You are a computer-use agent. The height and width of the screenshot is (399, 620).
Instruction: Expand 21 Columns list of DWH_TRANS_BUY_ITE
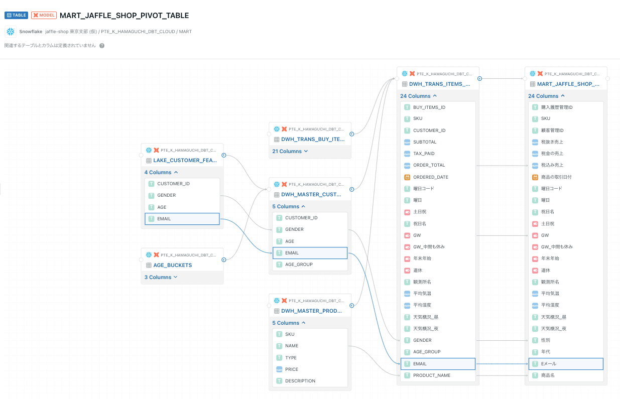[290, 151]
